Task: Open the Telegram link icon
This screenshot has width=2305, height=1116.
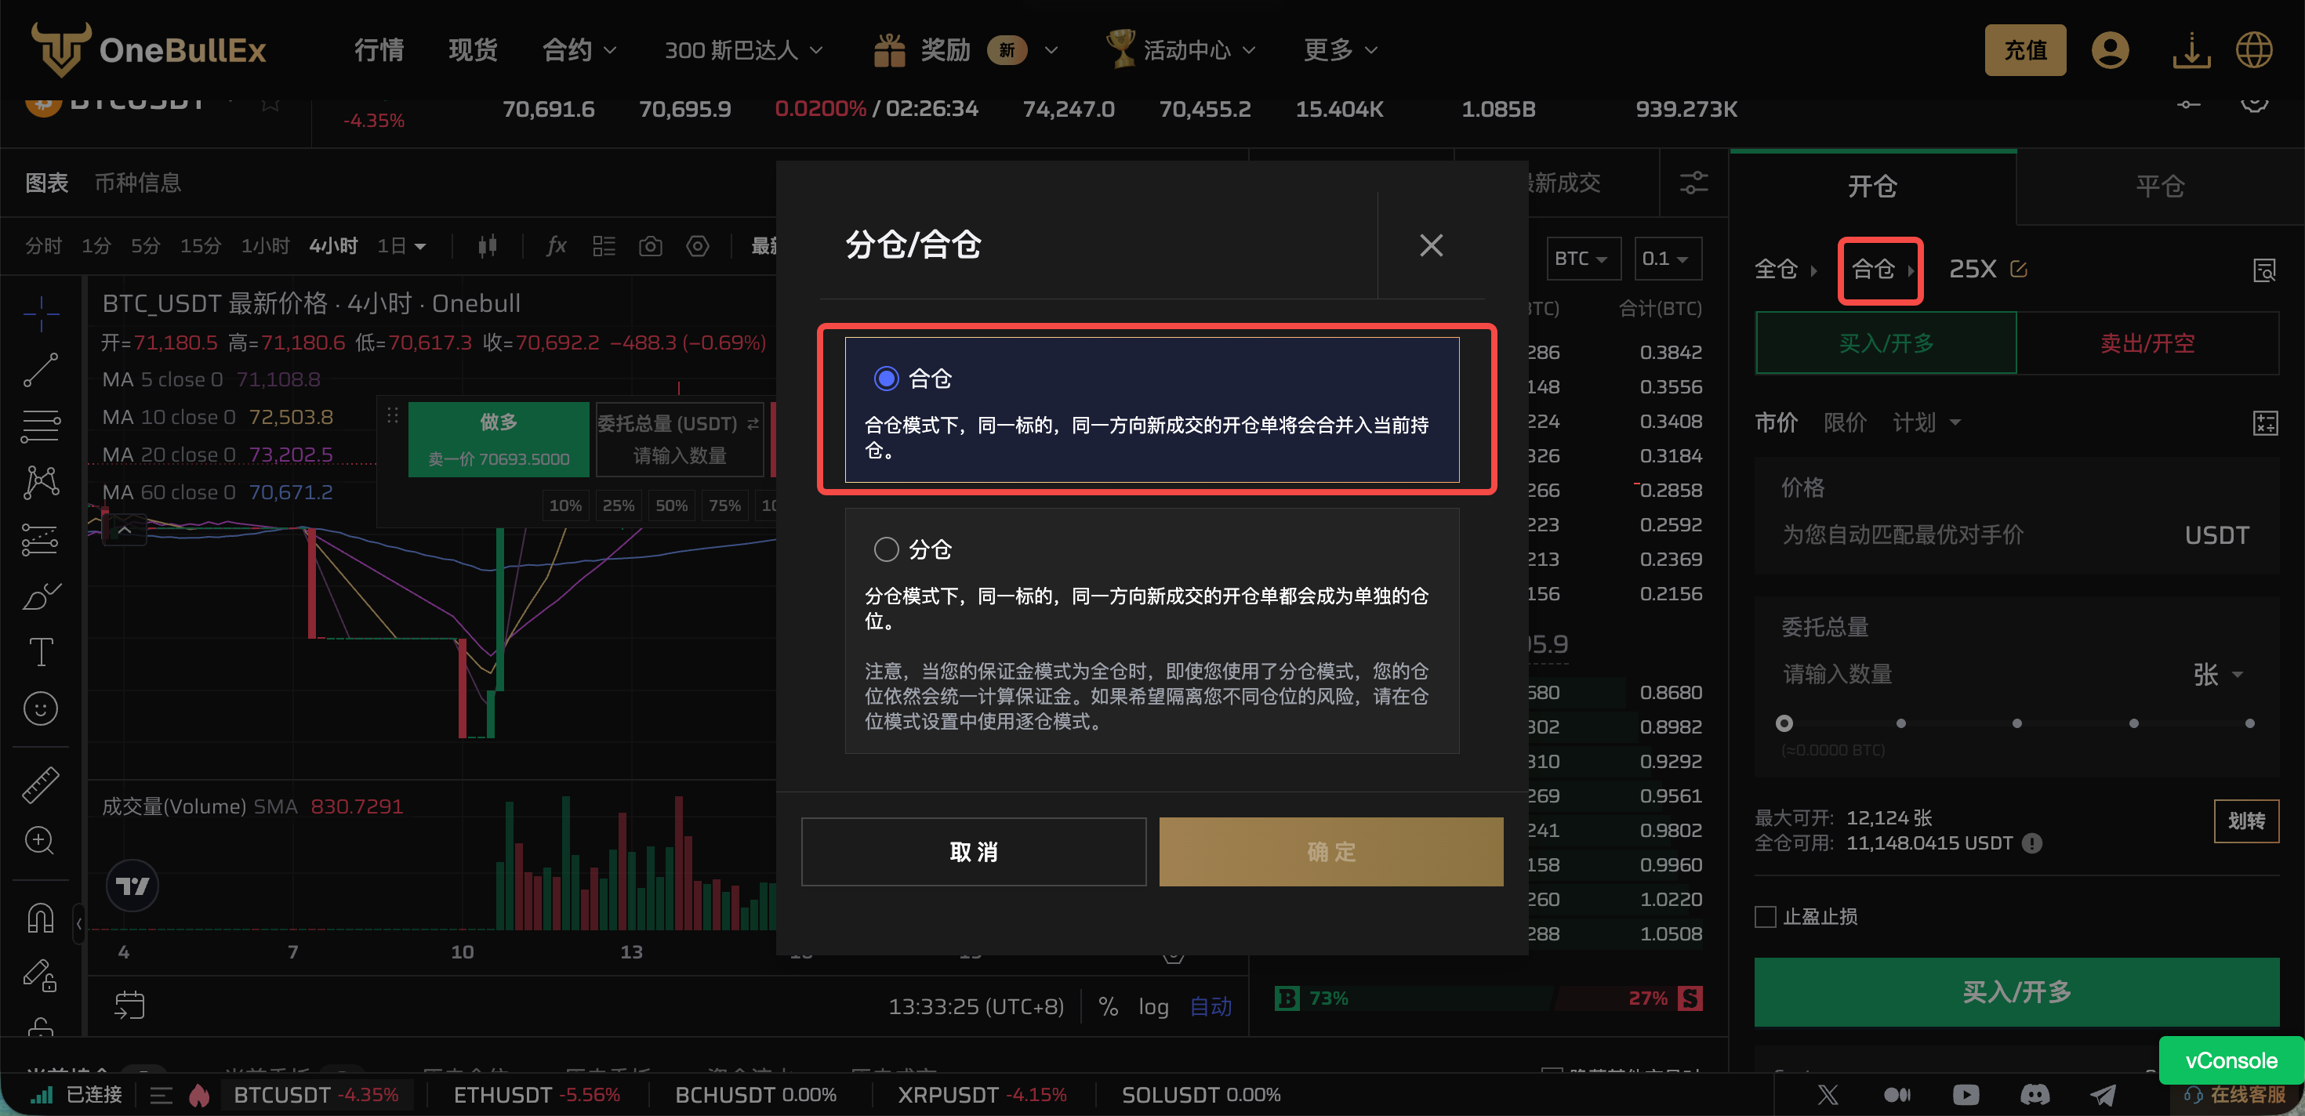Action: (x=2103, y=1096)
